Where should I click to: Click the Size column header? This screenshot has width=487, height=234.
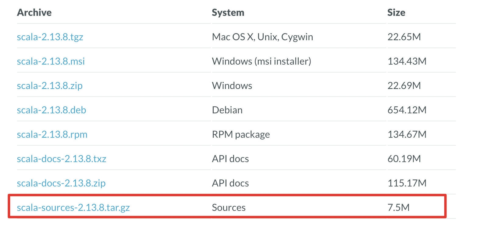[396, 12]
